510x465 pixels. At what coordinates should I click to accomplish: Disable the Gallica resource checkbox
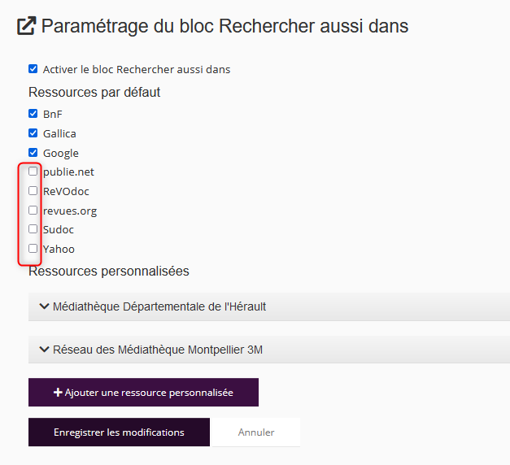33,133
